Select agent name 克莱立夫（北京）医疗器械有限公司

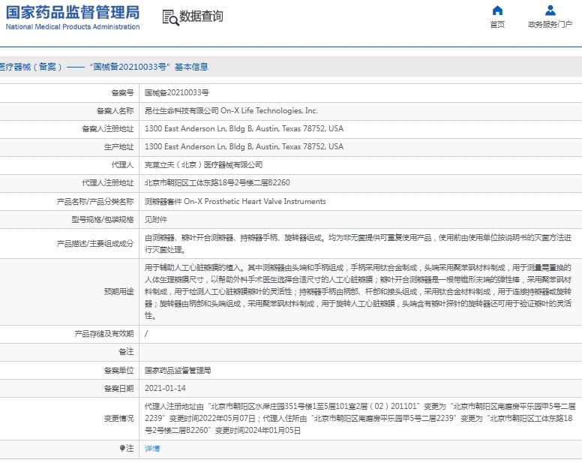203,165
